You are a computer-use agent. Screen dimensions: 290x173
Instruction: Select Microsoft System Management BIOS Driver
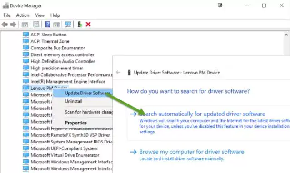pos(71,142)
